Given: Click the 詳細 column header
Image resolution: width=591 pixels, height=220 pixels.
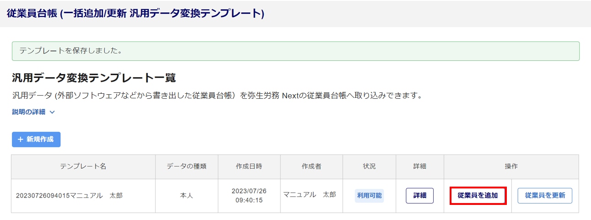Looking at the screenshot, I should (419, 166).
